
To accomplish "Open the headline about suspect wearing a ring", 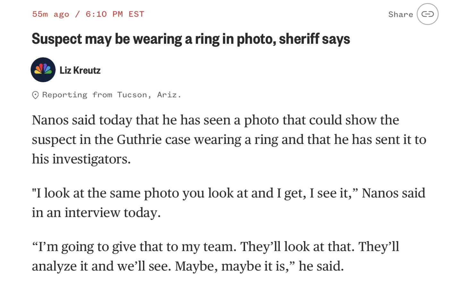I will click(191, 39).
